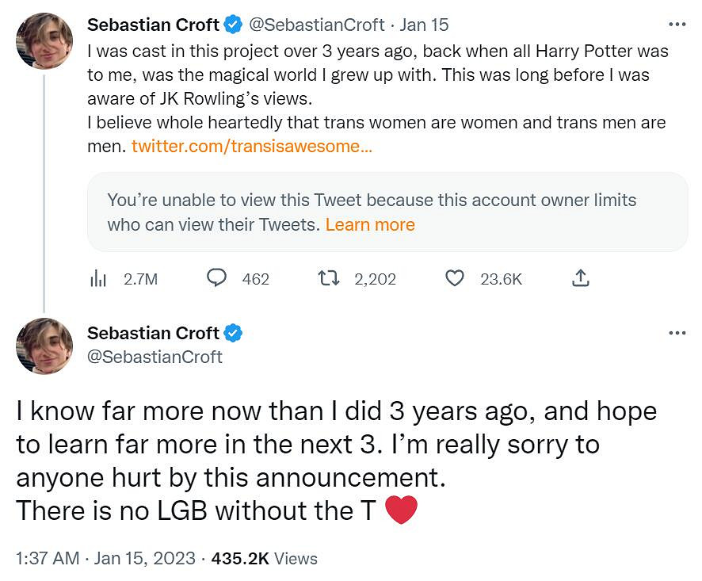Click the first tweet's profile avatar

coord(44,40)
